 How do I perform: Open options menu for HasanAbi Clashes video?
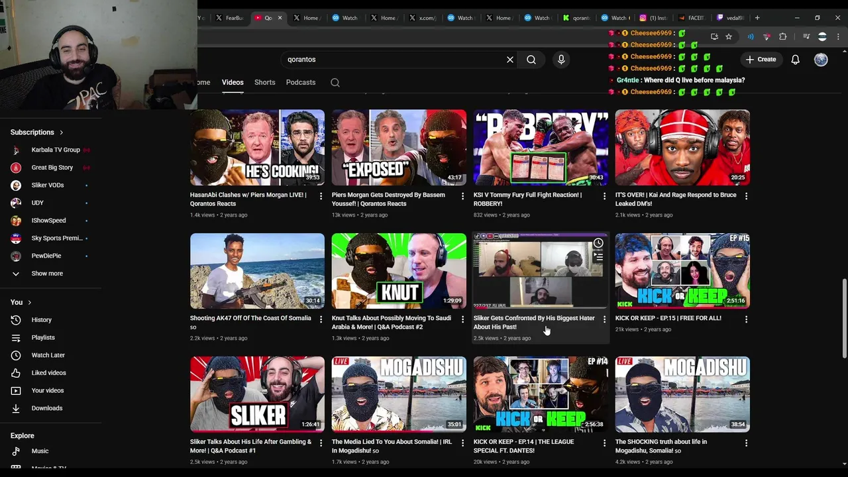321,196
